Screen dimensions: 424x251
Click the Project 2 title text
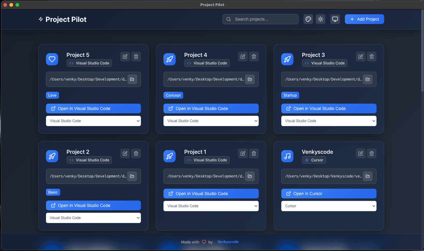click(78, 152)
